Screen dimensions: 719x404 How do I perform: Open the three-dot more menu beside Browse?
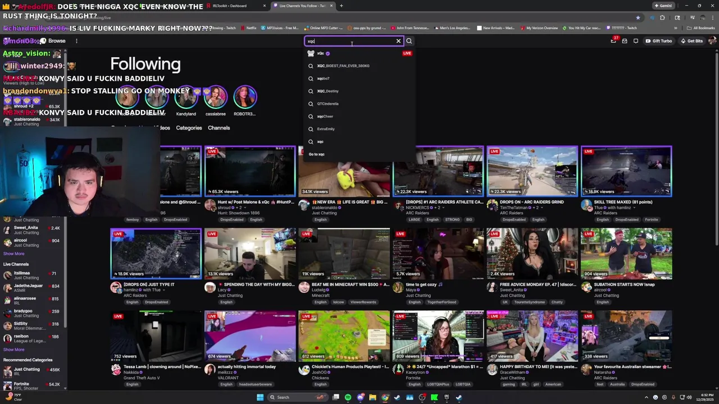pyautogui.click(x=76, y=41)
